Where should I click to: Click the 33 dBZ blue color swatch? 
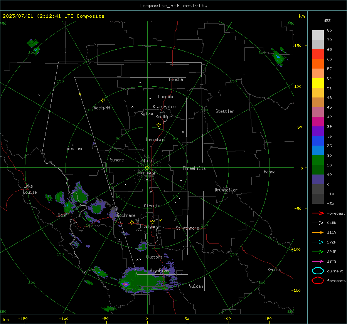tap(318, 150)
